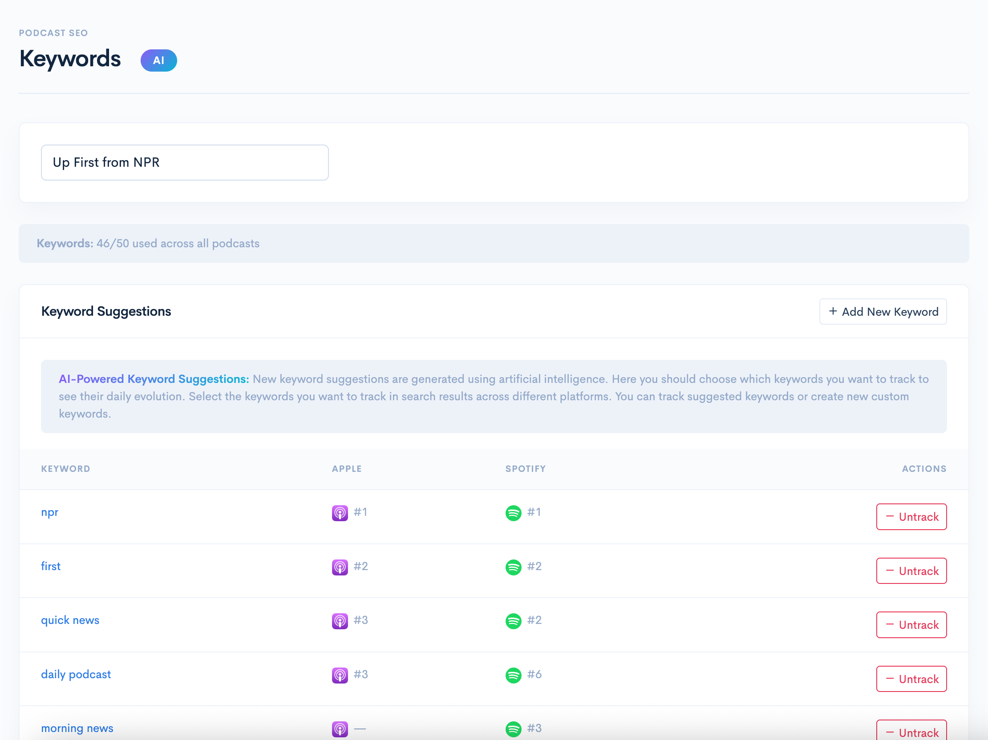Click the Apple Podcasts icon in npr row
Viewport: 988px width, 740px height.
340,513
